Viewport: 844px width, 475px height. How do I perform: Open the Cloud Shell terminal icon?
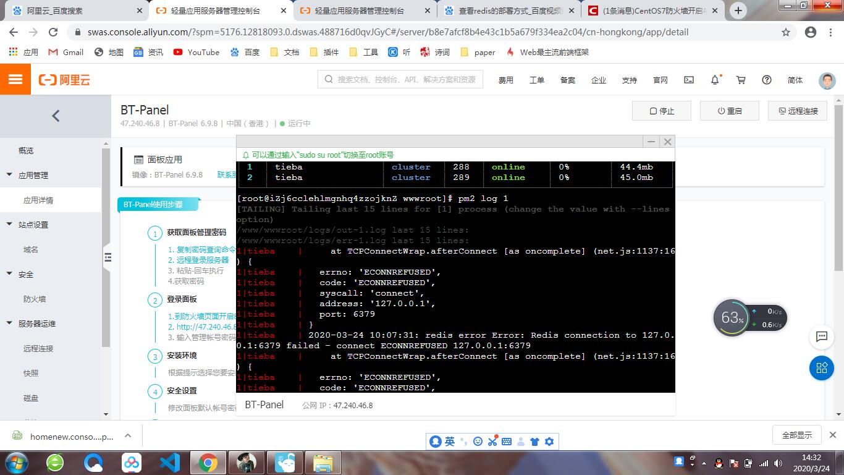[x=689, y=80]
